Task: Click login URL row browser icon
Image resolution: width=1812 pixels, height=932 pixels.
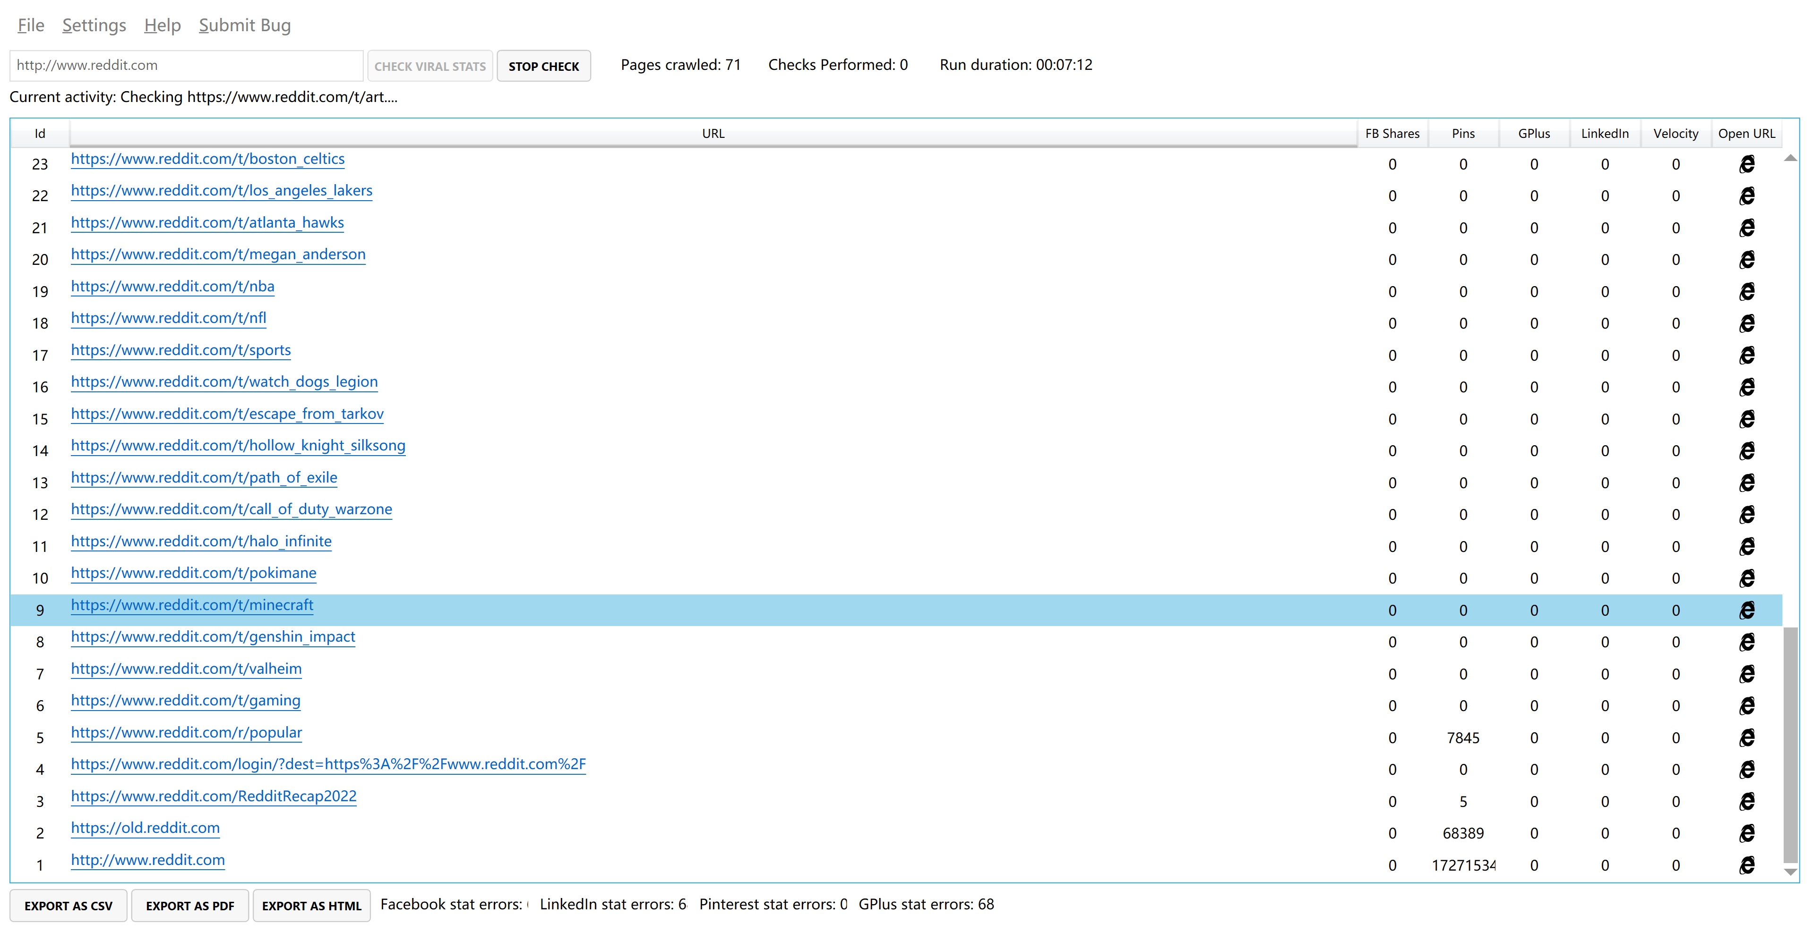Action: pyautogui.click(x=1747, y=770)
